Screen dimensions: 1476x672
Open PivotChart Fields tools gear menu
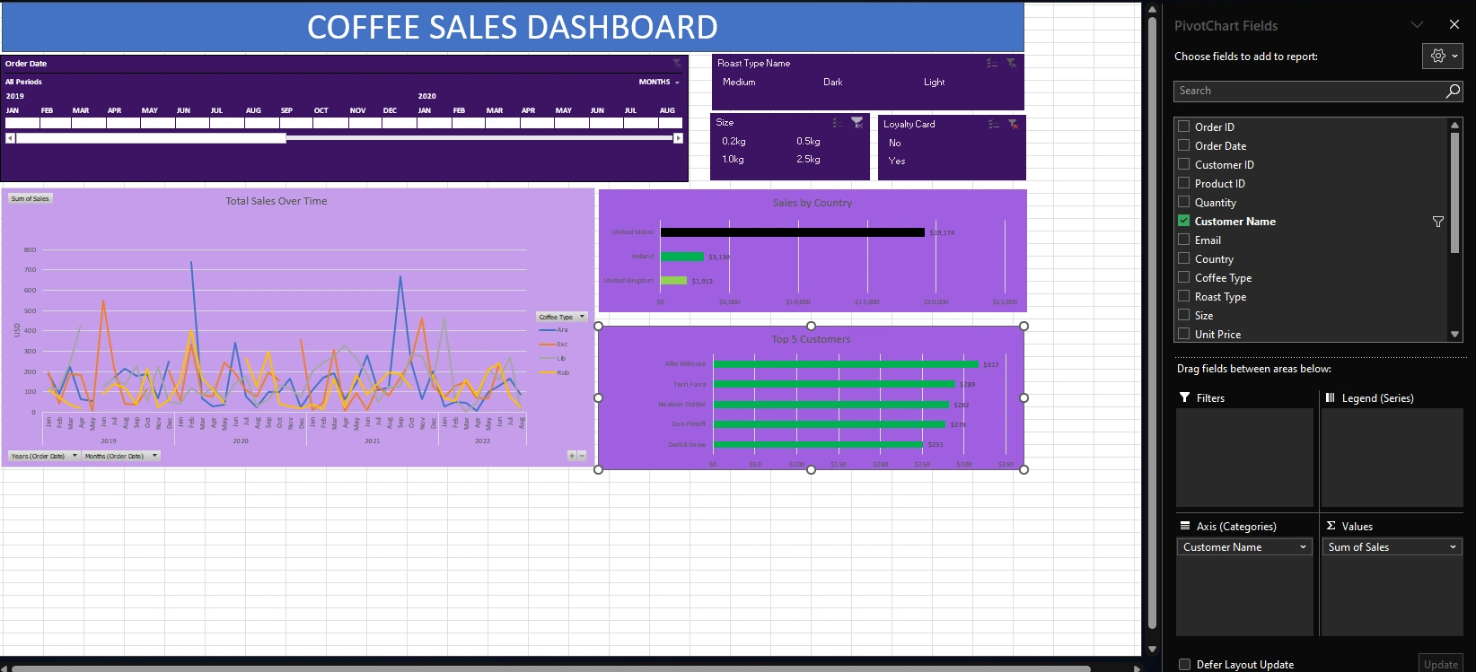pos(1443,56)
